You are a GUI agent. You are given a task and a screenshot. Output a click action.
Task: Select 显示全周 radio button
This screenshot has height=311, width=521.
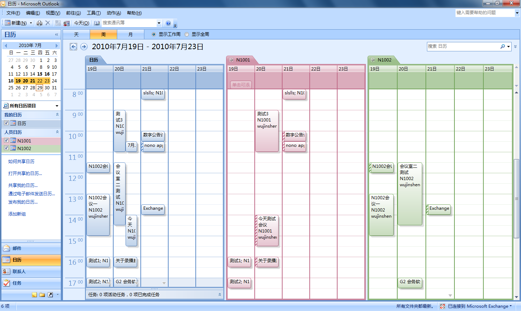coord(187,34)
